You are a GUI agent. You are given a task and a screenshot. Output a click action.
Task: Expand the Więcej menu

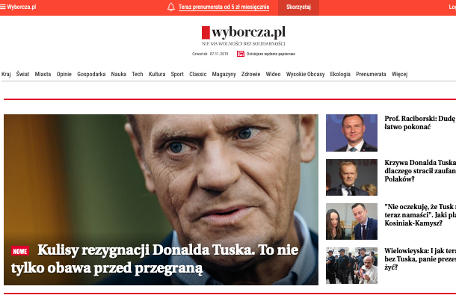coord(400,74)
